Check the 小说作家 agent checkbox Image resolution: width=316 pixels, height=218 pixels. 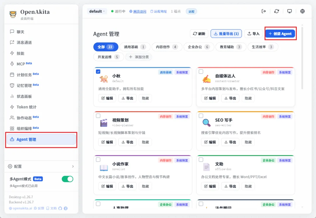click(98, 160)
